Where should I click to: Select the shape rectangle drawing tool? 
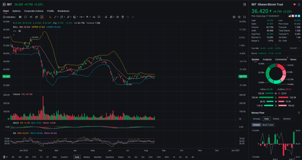62,17
